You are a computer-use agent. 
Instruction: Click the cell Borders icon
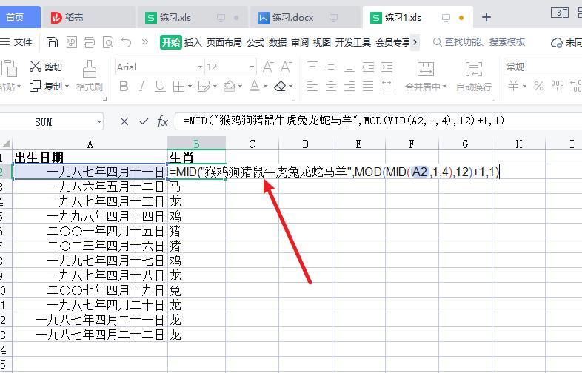[x=178, y=87]
